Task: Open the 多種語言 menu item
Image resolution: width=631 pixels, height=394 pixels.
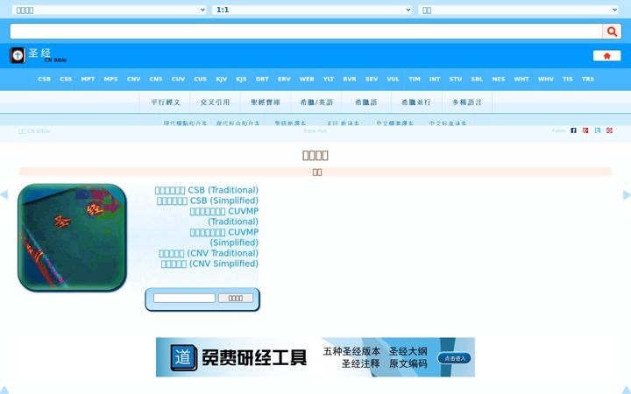Action: (x=467, y=102)
